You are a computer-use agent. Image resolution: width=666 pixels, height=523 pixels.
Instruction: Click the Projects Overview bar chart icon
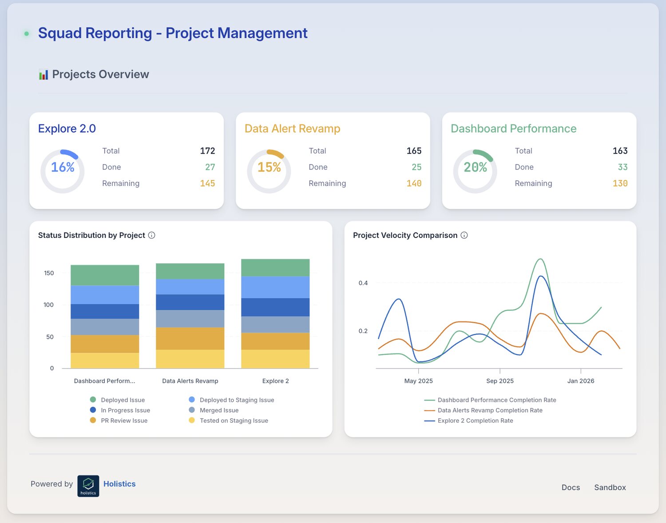point(44,75)
